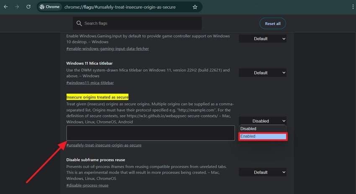Select Enabled in the open dropdown list

(263, 136)
